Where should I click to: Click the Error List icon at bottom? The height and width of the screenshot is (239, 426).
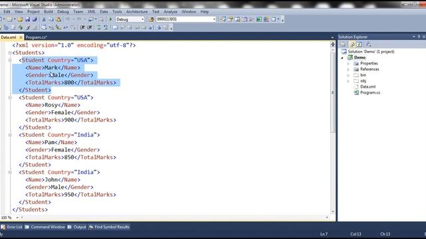3,227
